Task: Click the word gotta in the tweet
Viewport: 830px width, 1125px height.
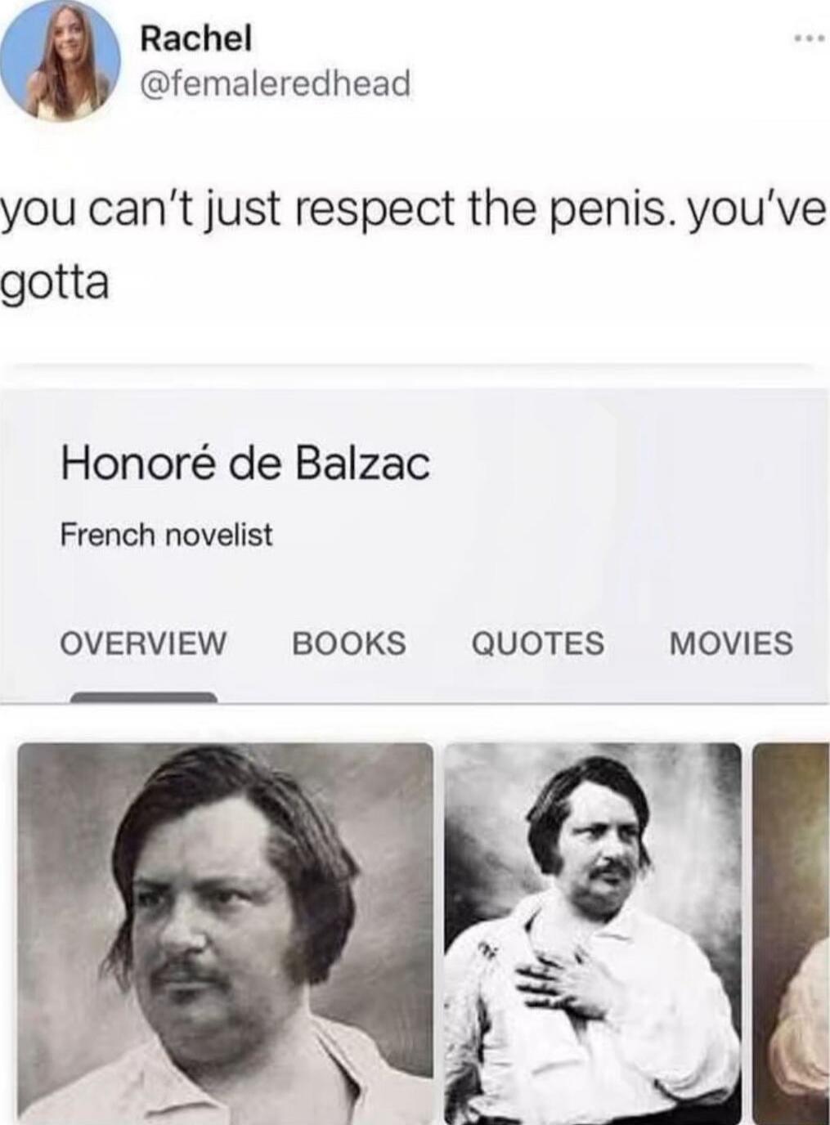Action: [56, 283]
